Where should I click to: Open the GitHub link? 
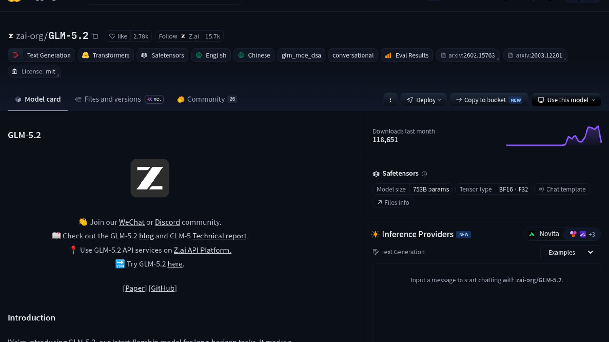point(163,288)
